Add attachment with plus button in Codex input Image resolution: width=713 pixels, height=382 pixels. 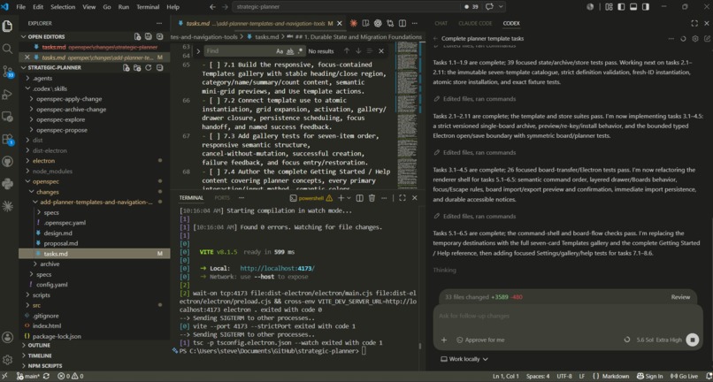(x=444, y=340)
